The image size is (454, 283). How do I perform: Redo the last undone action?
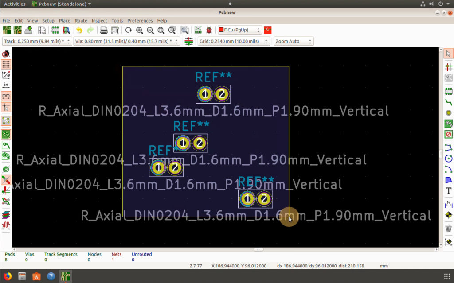(x=90, y=30)
